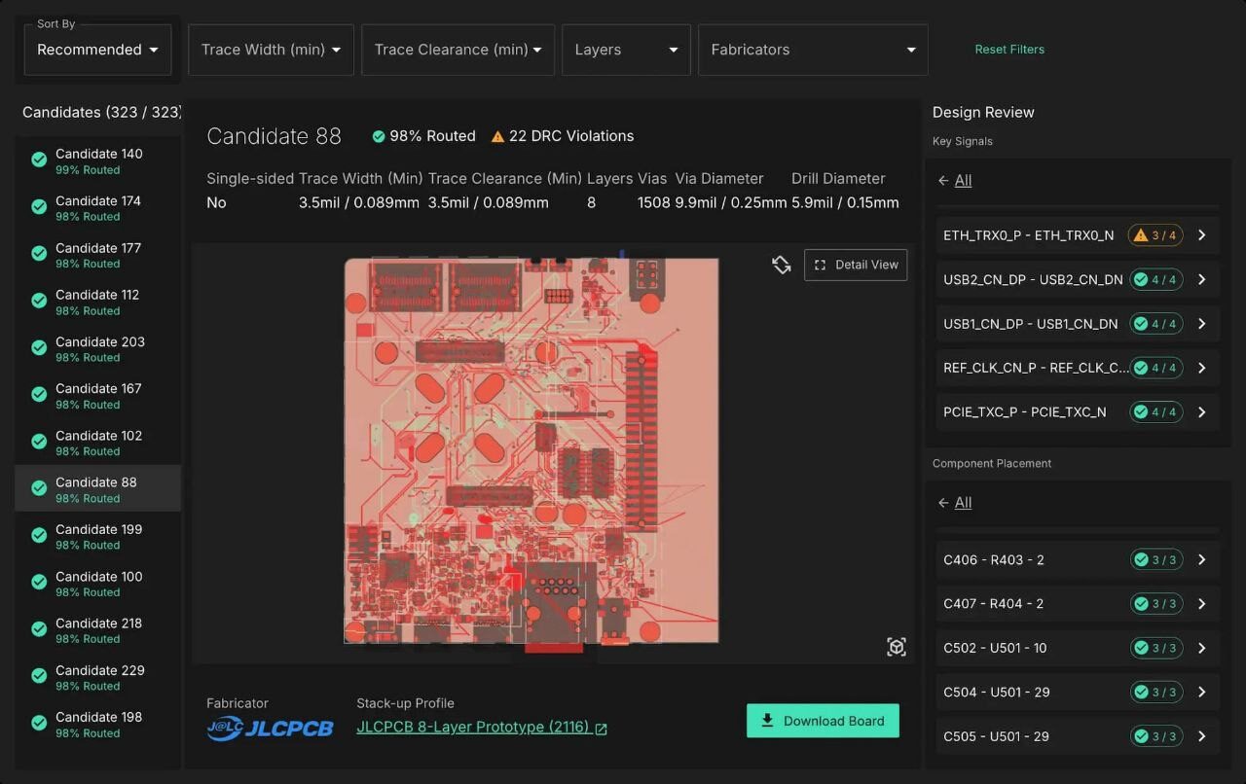The image size is (1246, 784).
Task: Click the Download Board button
Action: [x=823, y=721]
